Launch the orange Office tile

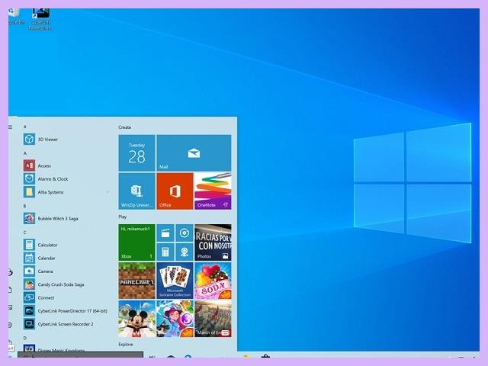click(x=175, y=191)
